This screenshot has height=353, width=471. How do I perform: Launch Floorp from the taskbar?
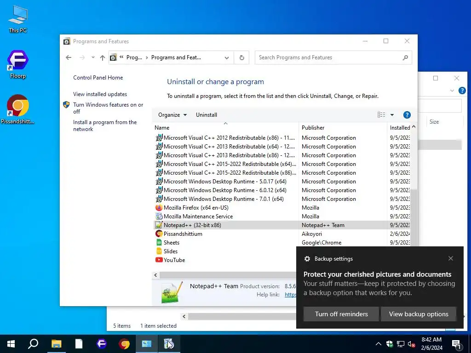(102, 344)
